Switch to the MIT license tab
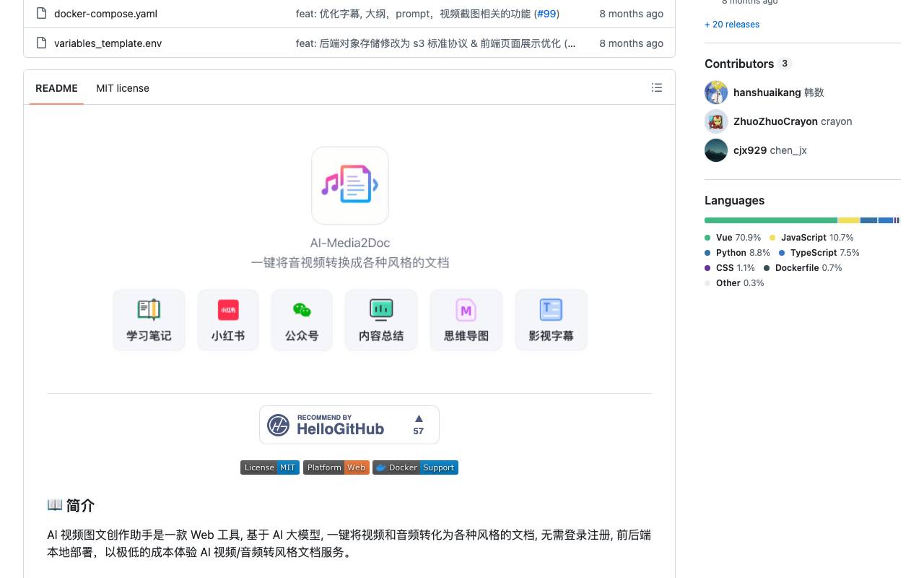The width and height of the screenshot is (924, 578). point(123,88)
